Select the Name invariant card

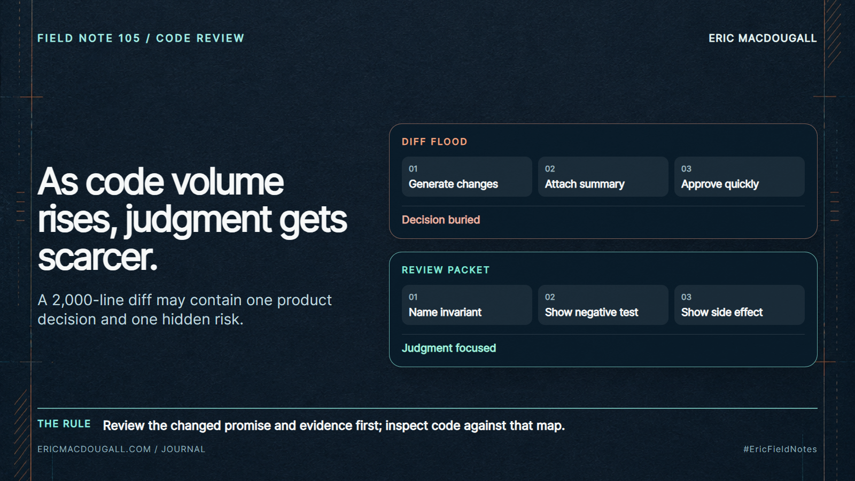467,305
